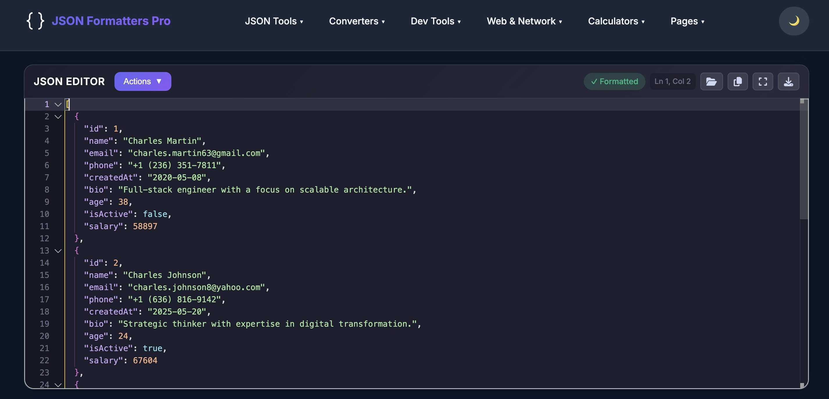Open the Converters dropdown menu

(x=357, y=21)
